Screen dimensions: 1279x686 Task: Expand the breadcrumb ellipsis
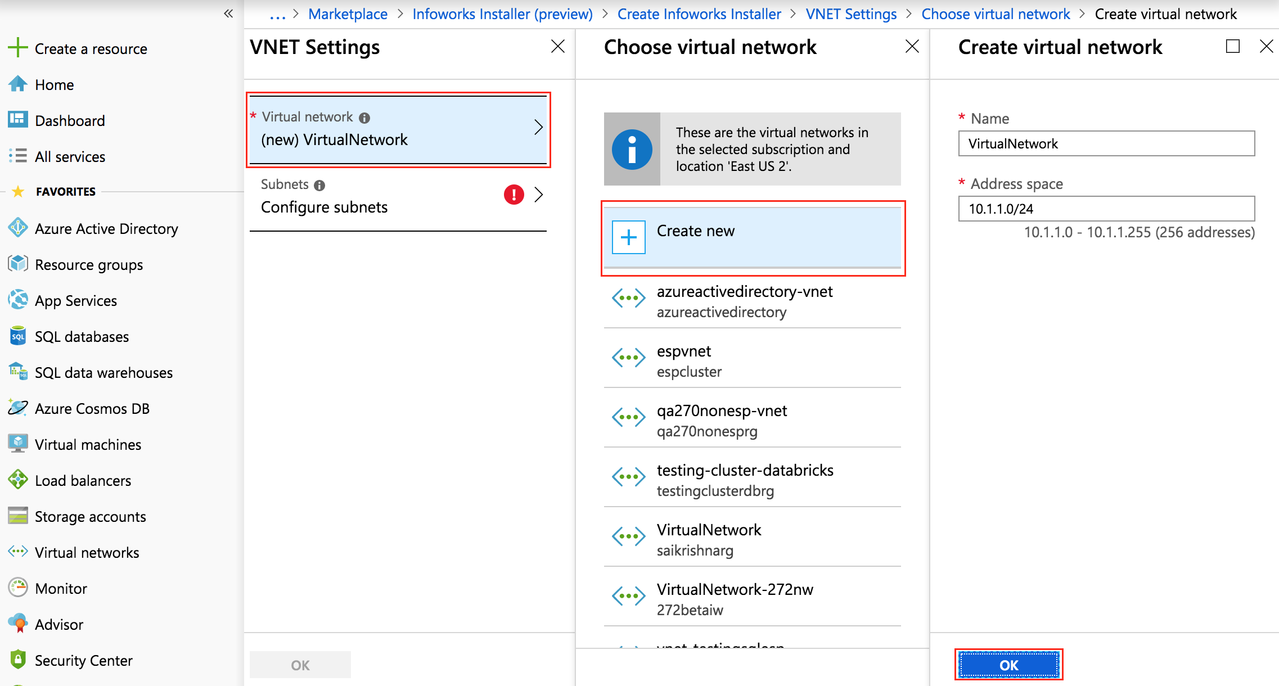click(278, 15)
